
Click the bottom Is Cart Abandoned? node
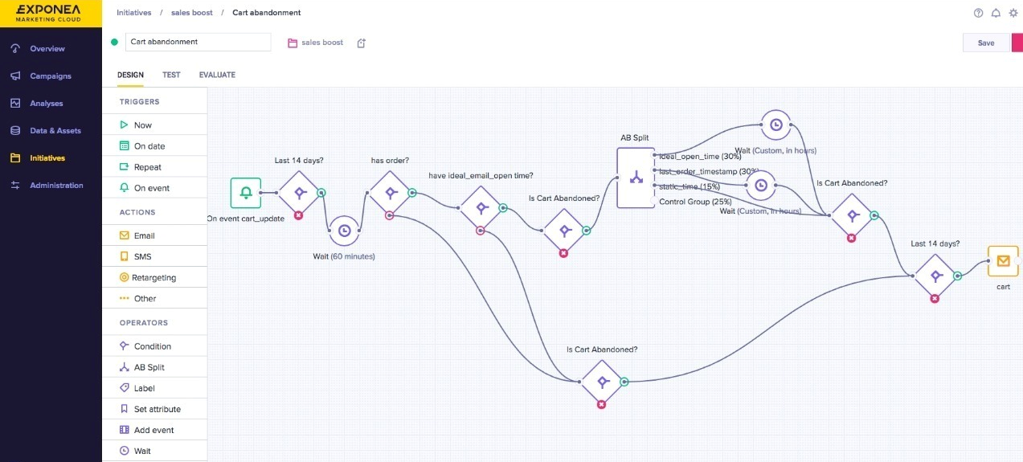click(603, 382)
